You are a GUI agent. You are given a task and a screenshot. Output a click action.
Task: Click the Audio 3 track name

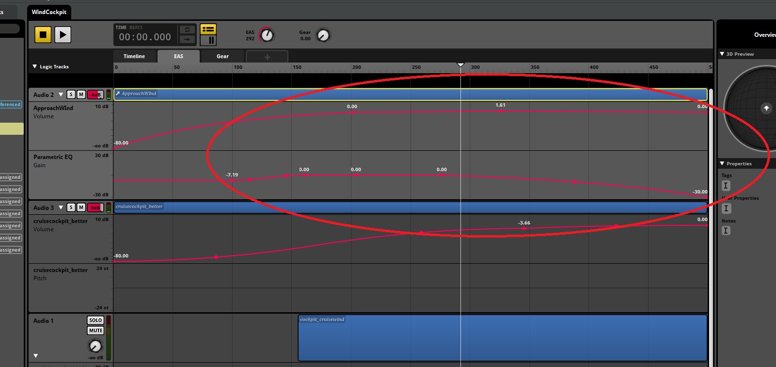[x=44, y=207]
